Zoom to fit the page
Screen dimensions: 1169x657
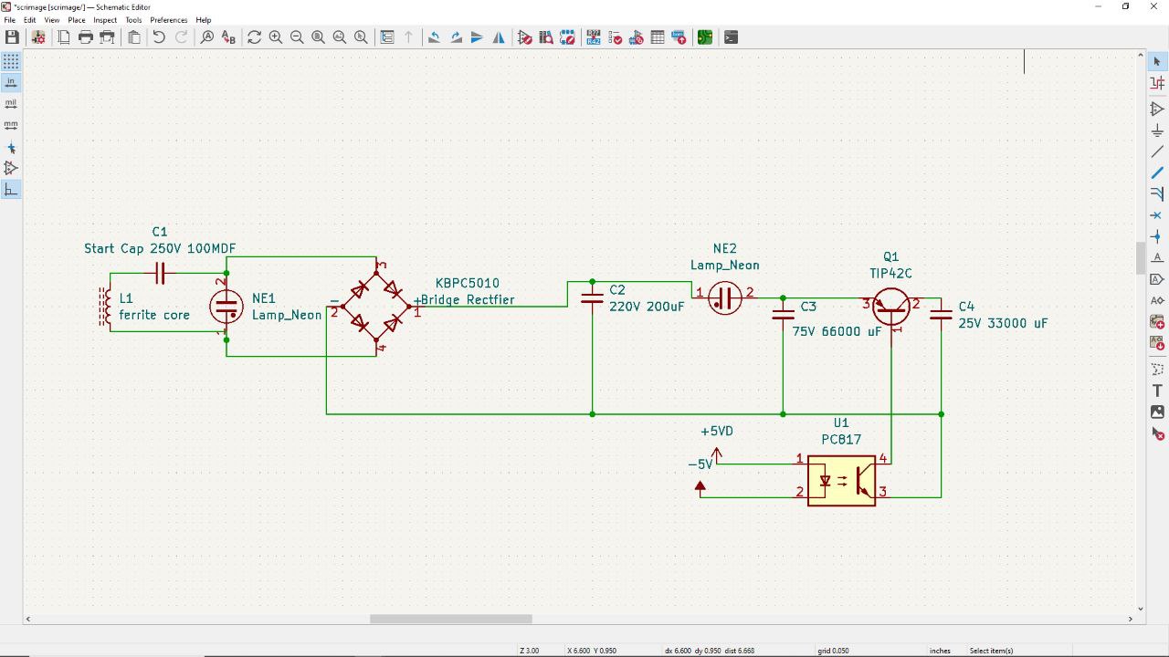(318, 37)
